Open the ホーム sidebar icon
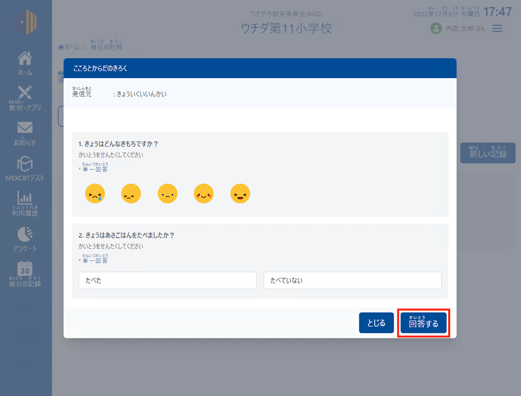The image size is (521, 396). pyautogui.click(x=25, y=63)
